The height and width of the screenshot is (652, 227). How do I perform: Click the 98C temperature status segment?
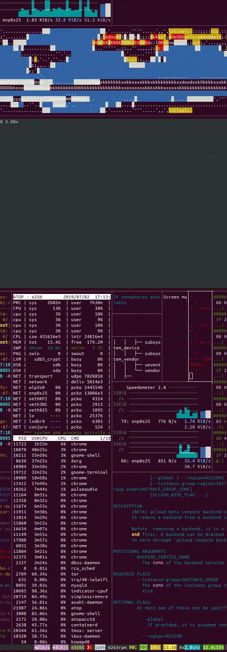(x=133, y=647)
